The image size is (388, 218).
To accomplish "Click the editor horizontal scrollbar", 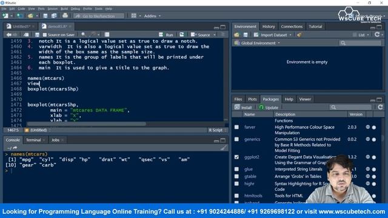I will pyautogui.click(x=87, y=124).
